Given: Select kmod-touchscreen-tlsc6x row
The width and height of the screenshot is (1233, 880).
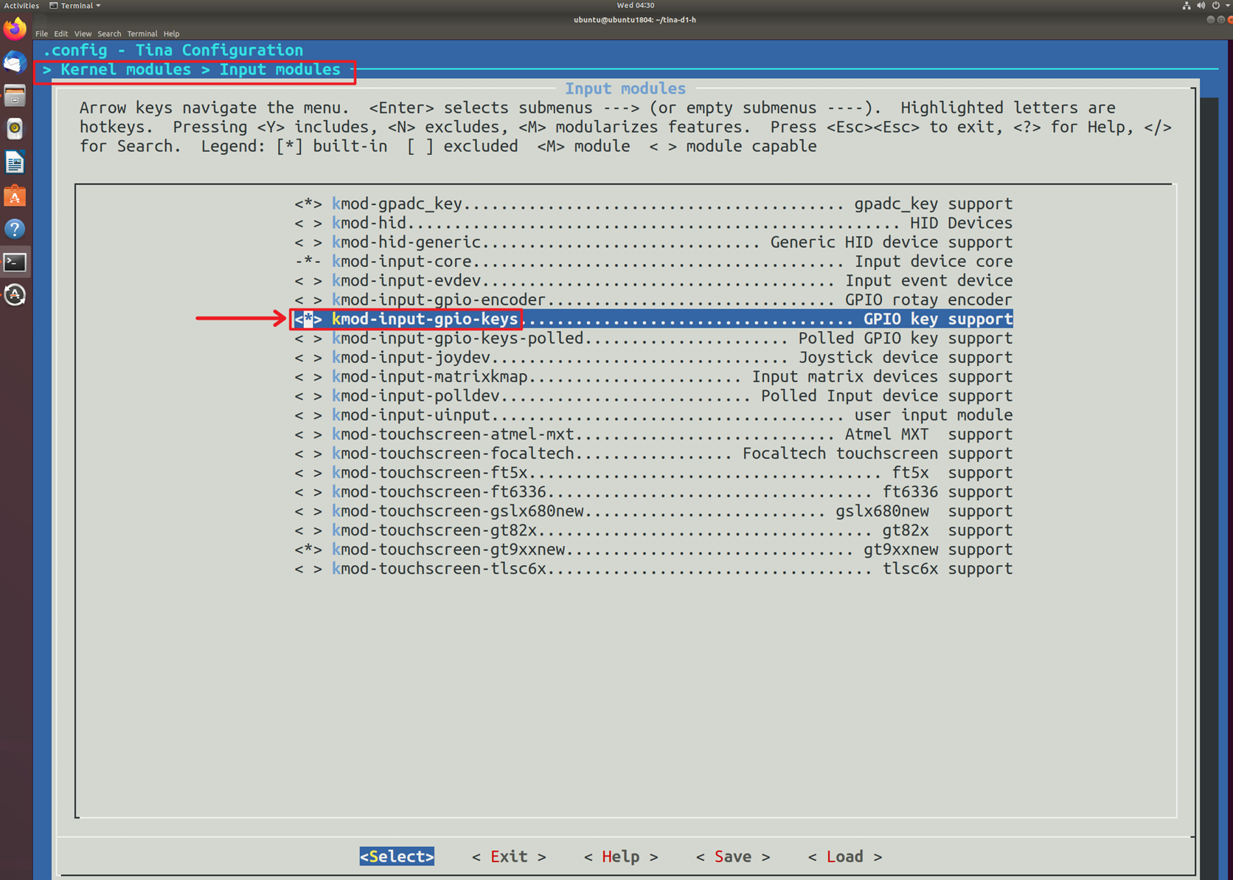Looking at the screenshot, I should pyautogui.click(x=653, y=569).
